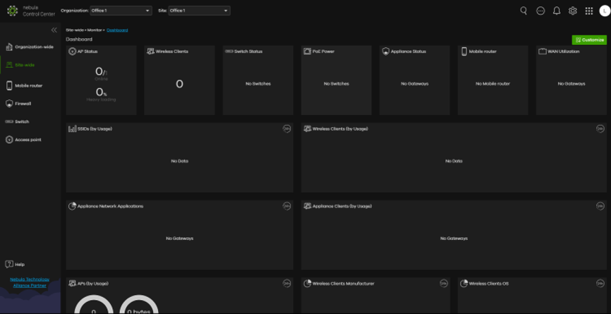Collapse the left sidebar with double chevron

tap(54, 30)
